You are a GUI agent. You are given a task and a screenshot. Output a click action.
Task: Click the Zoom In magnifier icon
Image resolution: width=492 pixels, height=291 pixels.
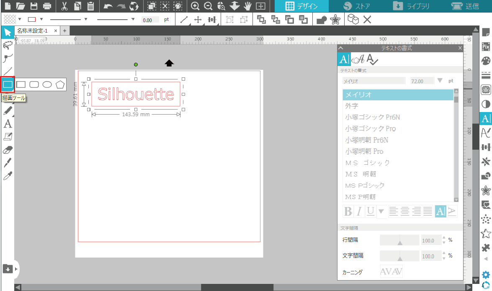pyautogui.click(x=195, y=6)
